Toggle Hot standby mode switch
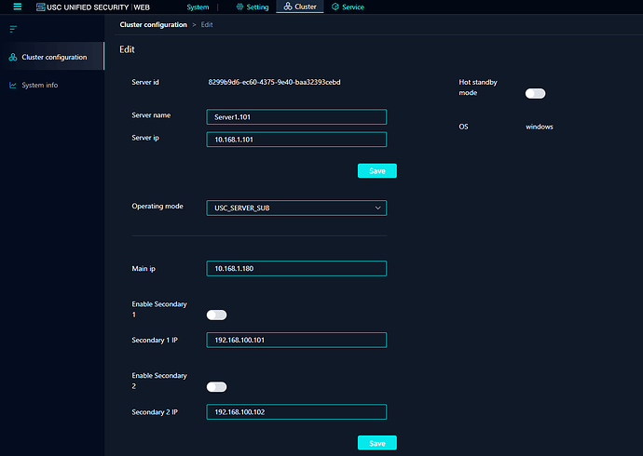 pos(535,94)
